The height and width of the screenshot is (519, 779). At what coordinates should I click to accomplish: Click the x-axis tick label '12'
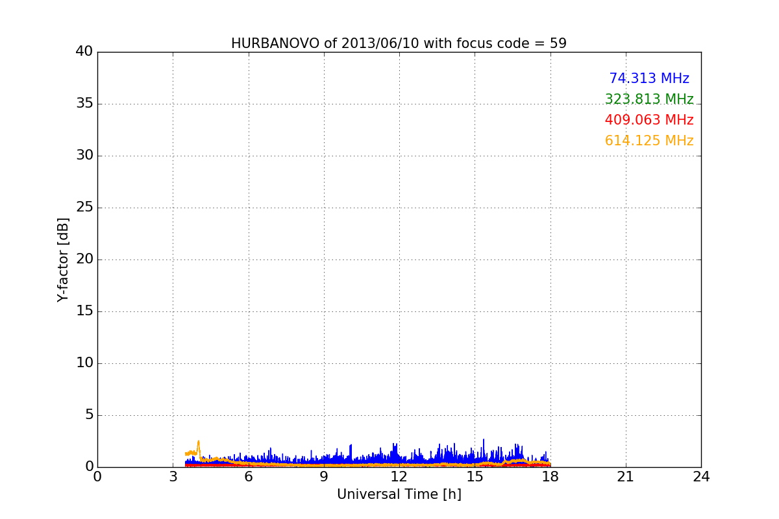(399, 477)
